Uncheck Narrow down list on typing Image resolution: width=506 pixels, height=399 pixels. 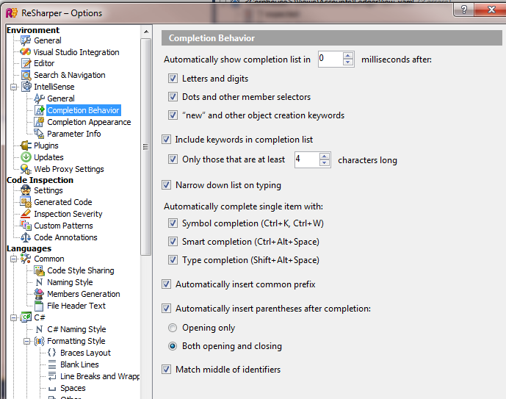166,185
